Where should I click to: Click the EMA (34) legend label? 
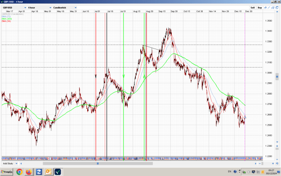click(x=6, y=21)
